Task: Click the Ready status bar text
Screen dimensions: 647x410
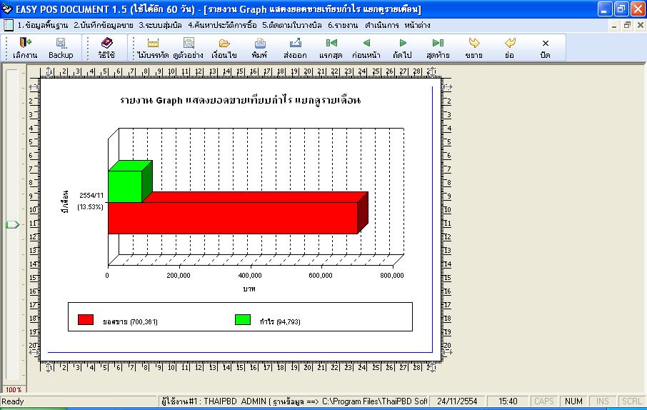Action: [13, 401]
